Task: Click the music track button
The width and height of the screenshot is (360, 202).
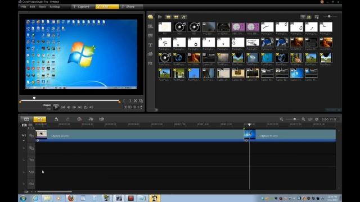Action: click(31, 183)
